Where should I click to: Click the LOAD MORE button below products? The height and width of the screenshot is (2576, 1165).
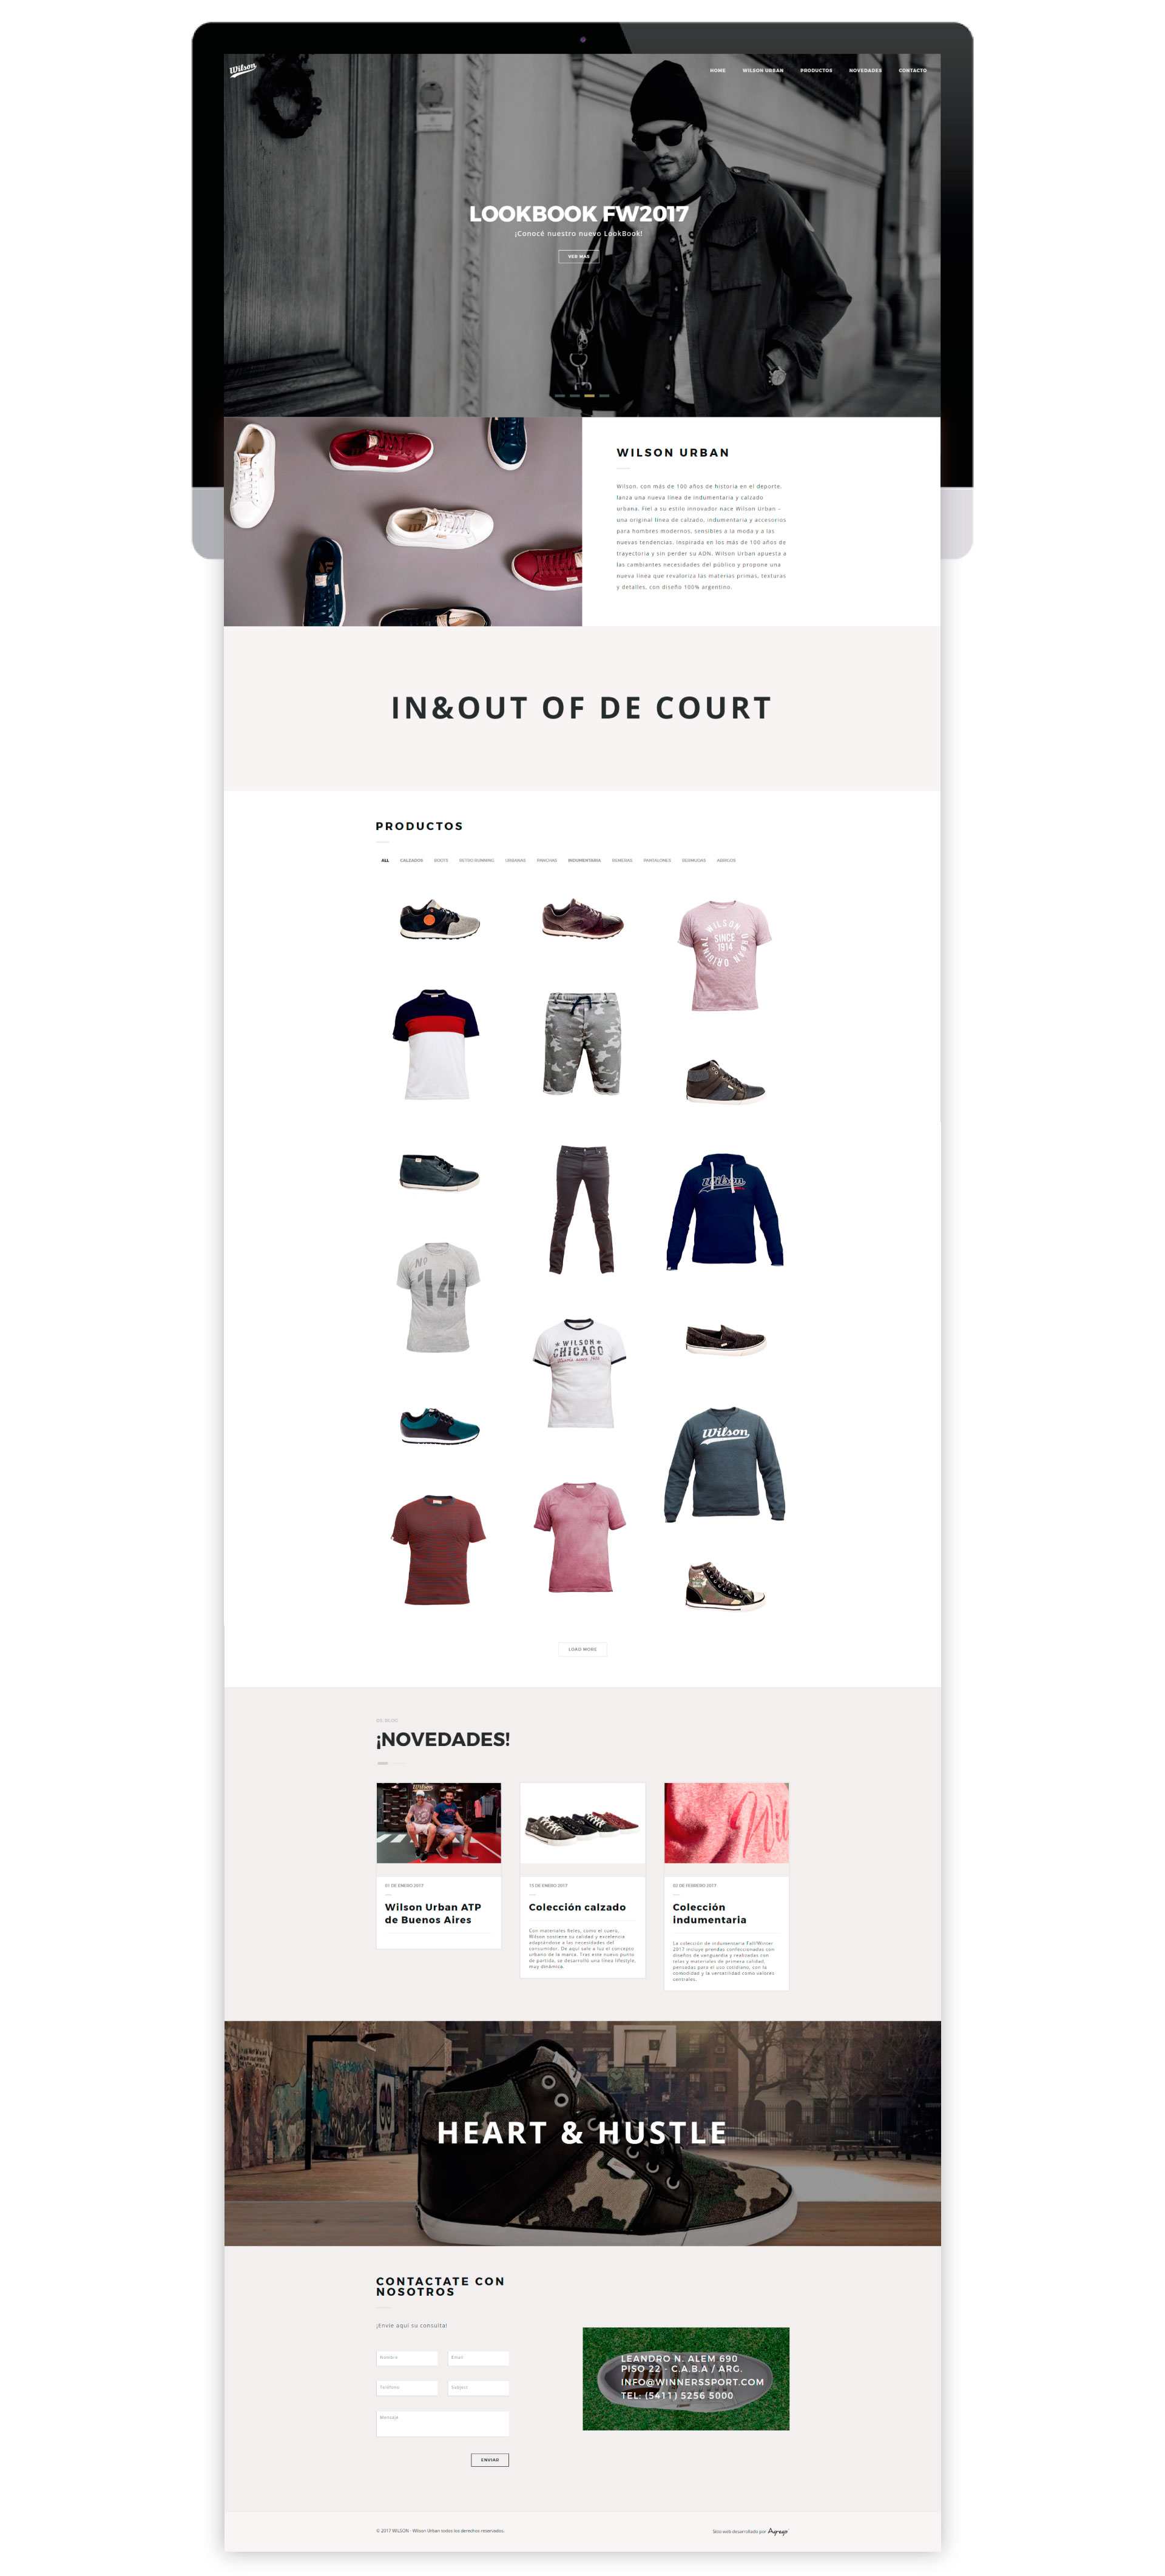click(582, 1649)
